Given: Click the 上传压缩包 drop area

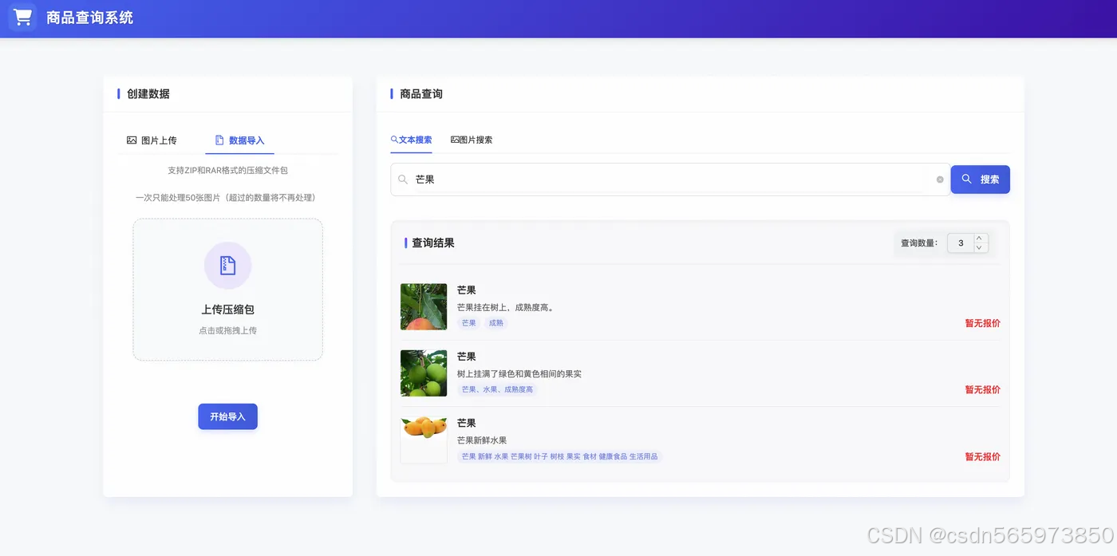Looking at the screenshot, I should 227,290.
